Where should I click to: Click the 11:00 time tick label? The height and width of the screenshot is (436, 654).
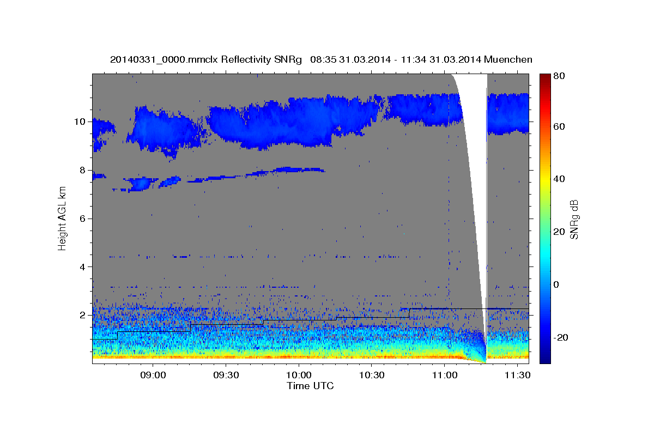tap(444, 376)
